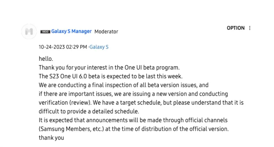274x147 pixels.
Task: Click the Galaxy S Manager profile avatar
Action: tap(30, 32)
